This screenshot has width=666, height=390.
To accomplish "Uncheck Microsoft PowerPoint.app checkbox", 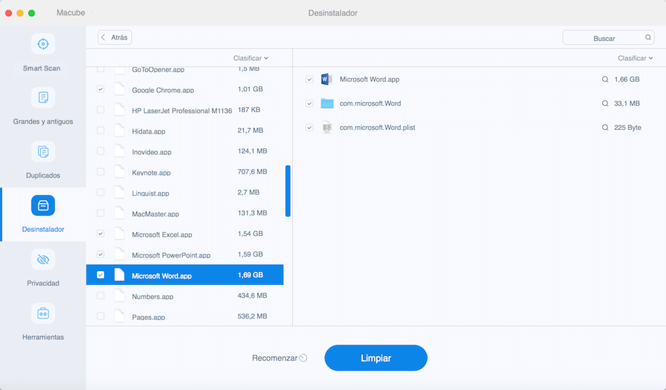I will (x=101, y=255).
